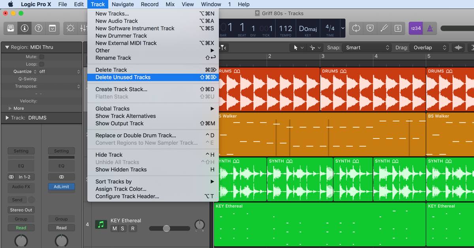The width and height of the screenshot is (474, 248).
Task: Click the KEY Ethereal volume slider
Action: point(167,228)
